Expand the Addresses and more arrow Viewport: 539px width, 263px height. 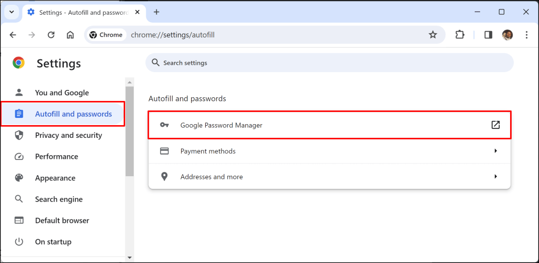(495, 177)
